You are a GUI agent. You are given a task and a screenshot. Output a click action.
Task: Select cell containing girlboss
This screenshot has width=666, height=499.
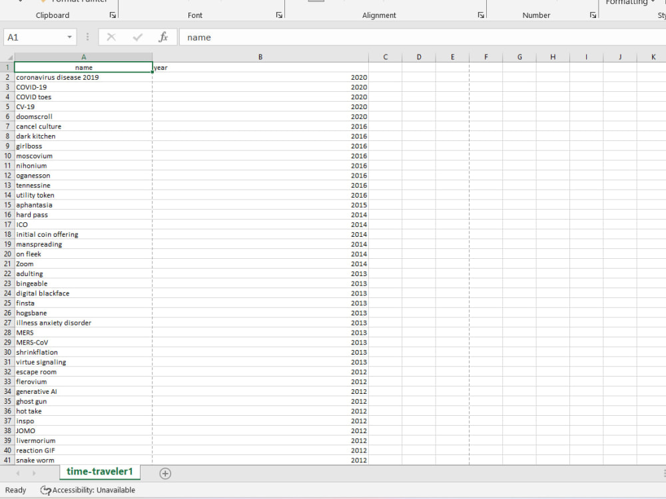coord(84,146)
